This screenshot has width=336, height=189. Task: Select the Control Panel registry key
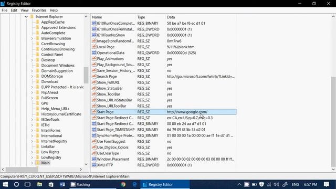(x=52, y=55)
